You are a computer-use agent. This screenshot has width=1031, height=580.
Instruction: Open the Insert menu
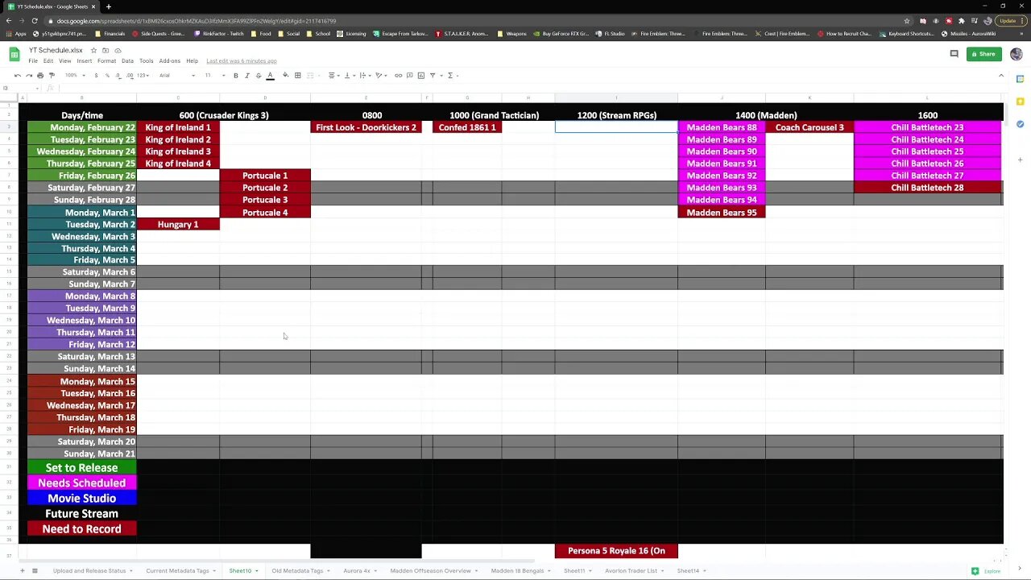point(85,61)
